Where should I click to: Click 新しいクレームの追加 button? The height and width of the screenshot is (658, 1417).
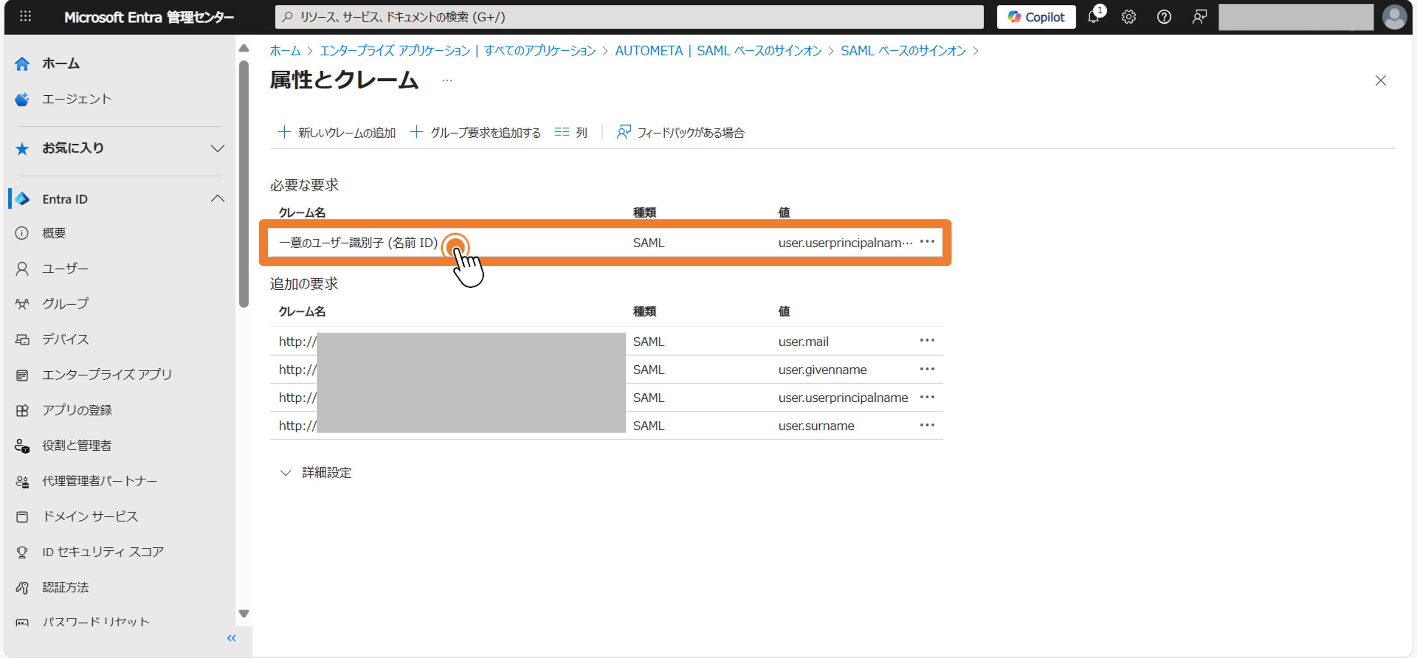point(337,133)
